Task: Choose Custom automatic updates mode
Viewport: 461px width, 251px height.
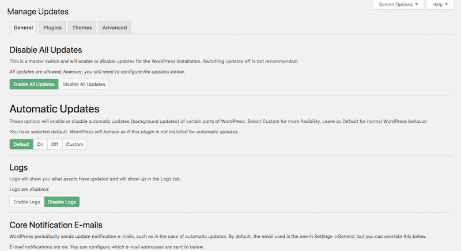Action: coord(74,144)
